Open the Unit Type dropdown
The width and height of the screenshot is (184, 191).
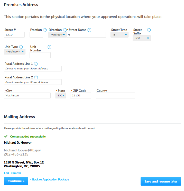15,52
